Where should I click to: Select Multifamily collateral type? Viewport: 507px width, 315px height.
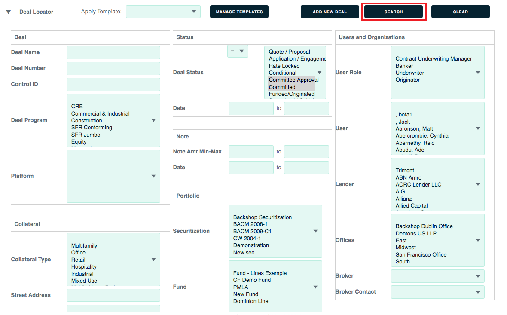[84, 246]
